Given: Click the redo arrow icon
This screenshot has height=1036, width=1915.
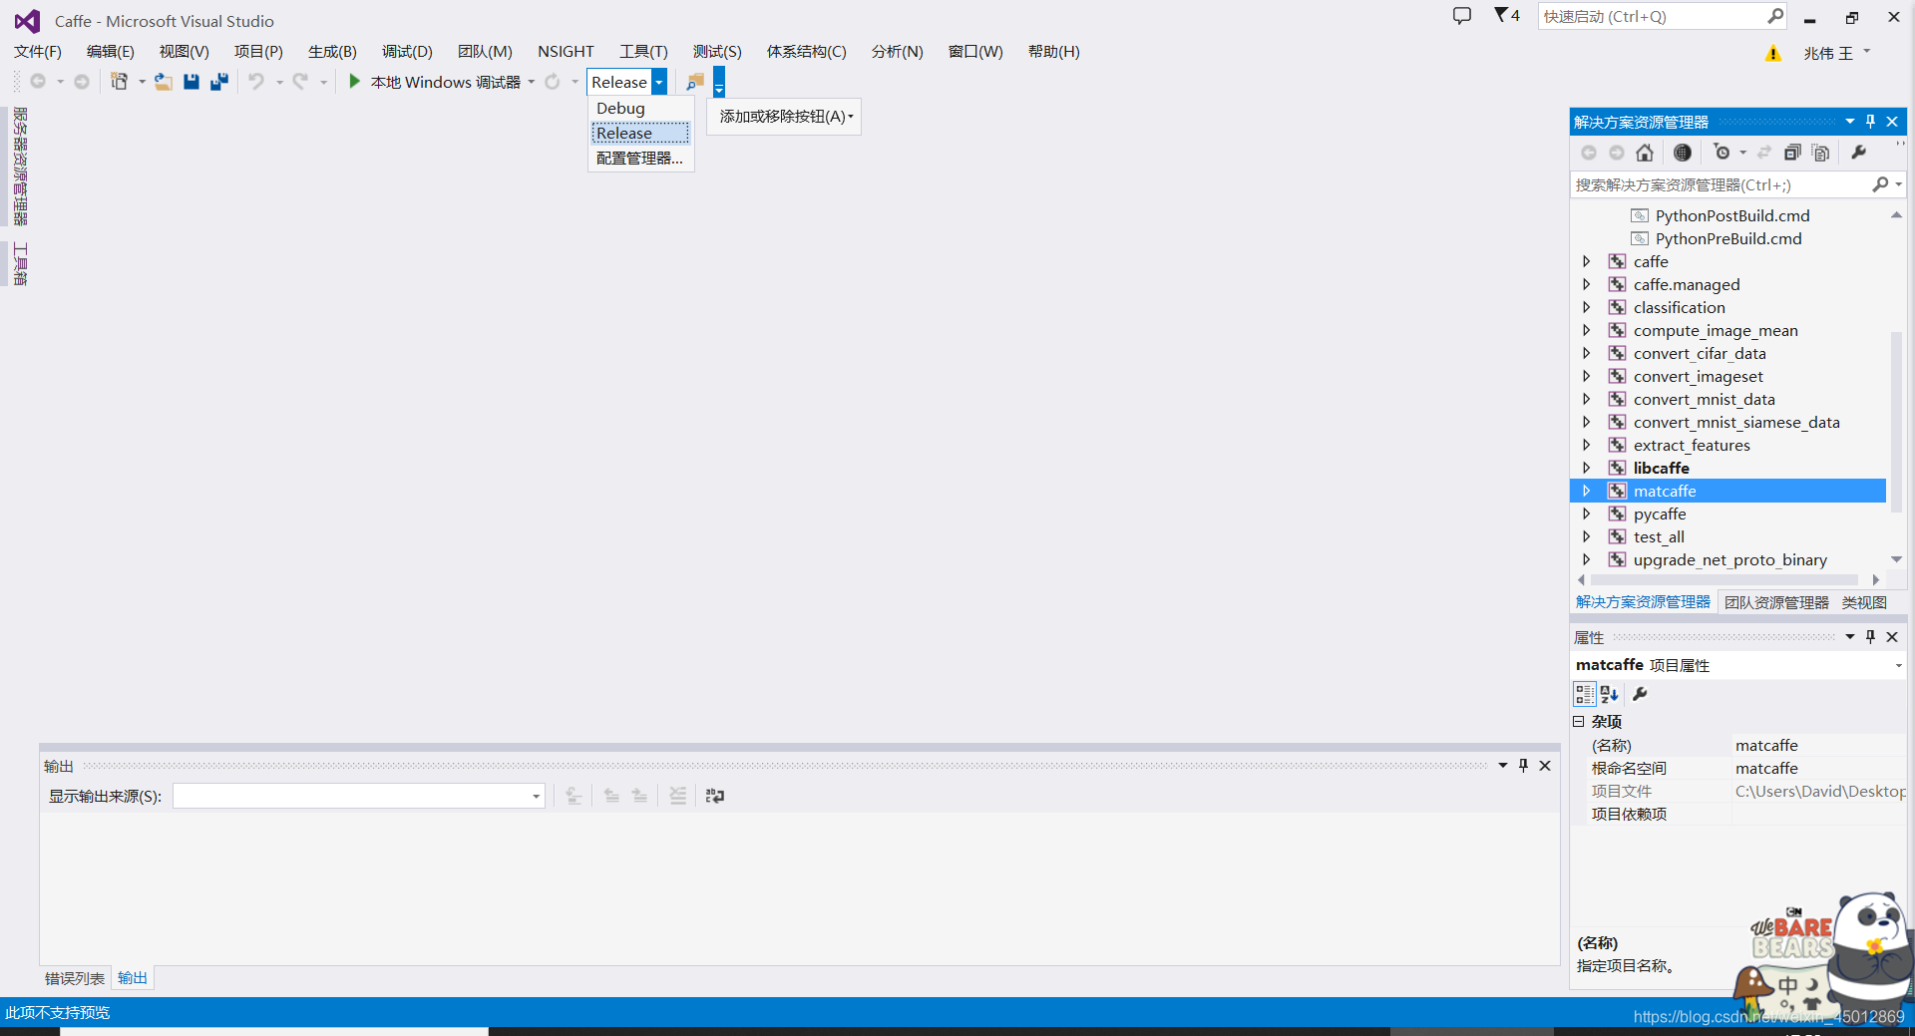Looking at the screenshot, I should (300, 82).
